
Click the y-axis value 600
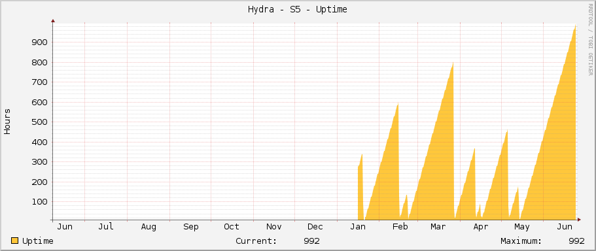39,102
